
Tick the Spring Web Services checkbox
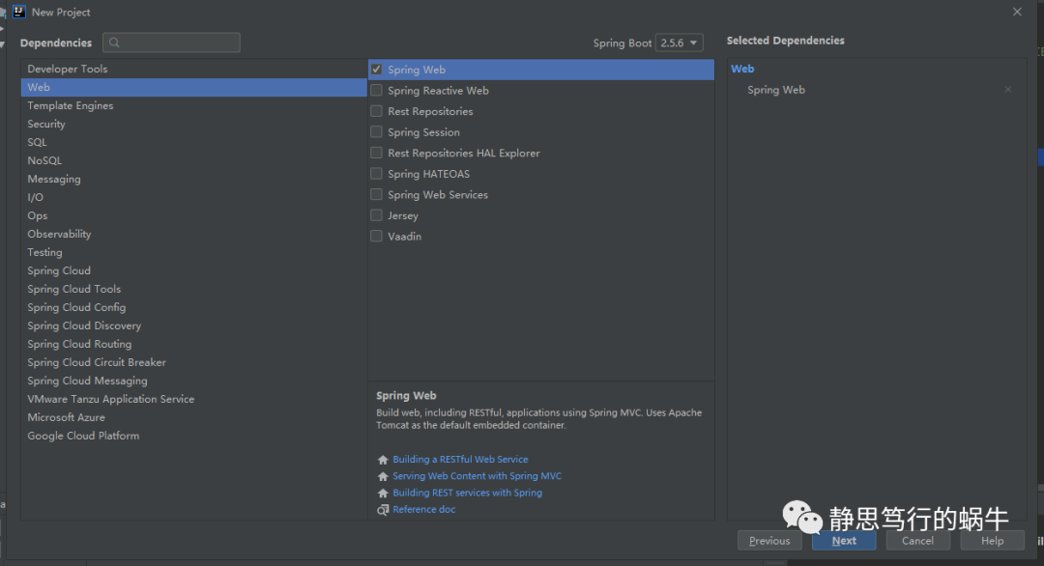[376, 194]
